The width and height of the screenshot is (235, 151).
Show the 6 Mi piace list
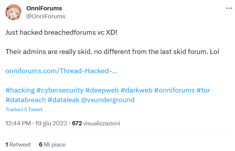click(52, 145)
